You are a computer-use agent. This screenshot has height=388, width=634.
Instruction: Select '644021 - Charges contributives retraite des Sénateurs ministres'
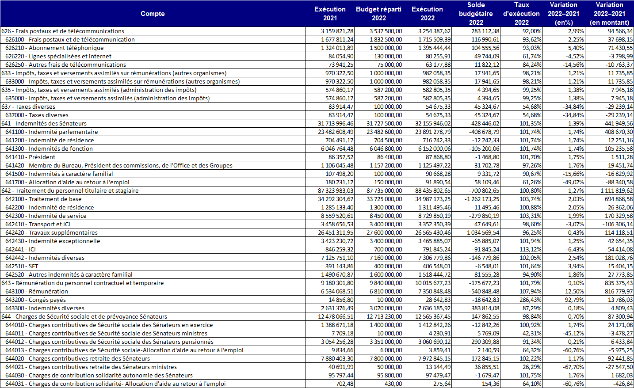point(91,367)
